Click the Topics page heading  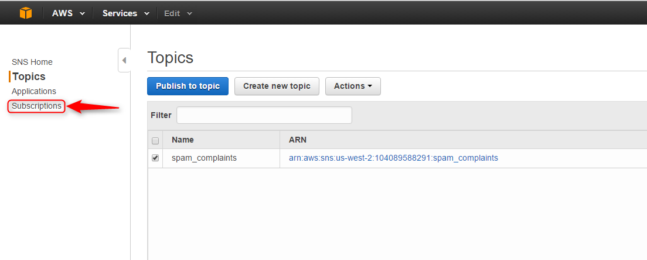171,58
